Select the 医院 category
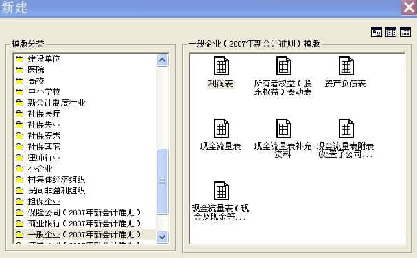The height and width of the screenshot is (258, 417). pos(36,70)
